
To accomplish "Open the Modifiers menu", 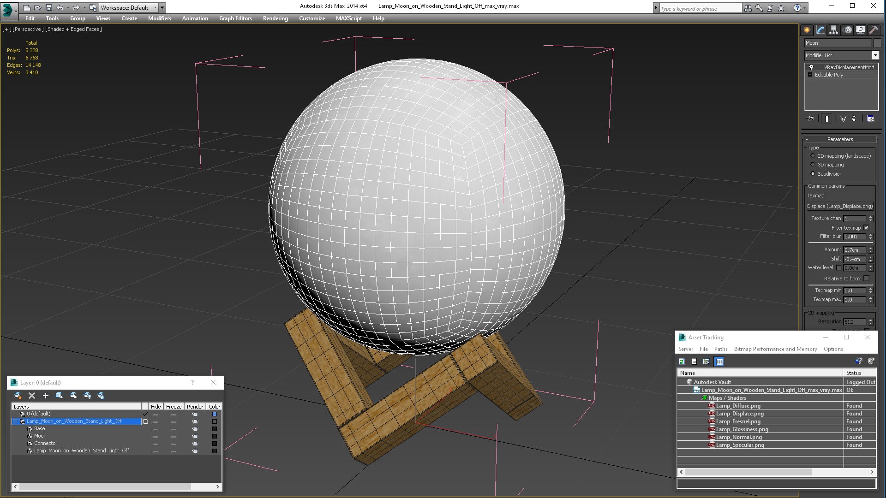I will click(x=159, y=18).
